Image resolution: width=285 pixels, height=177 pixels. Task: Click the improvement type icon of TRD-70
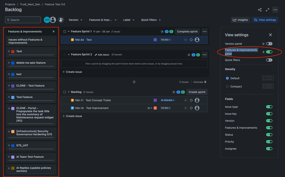tap(72, 108)
